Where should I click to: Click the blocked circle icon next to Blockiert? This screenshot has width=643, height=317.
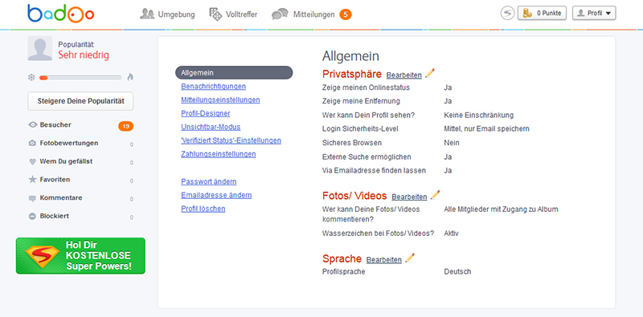tap(32, 216)
